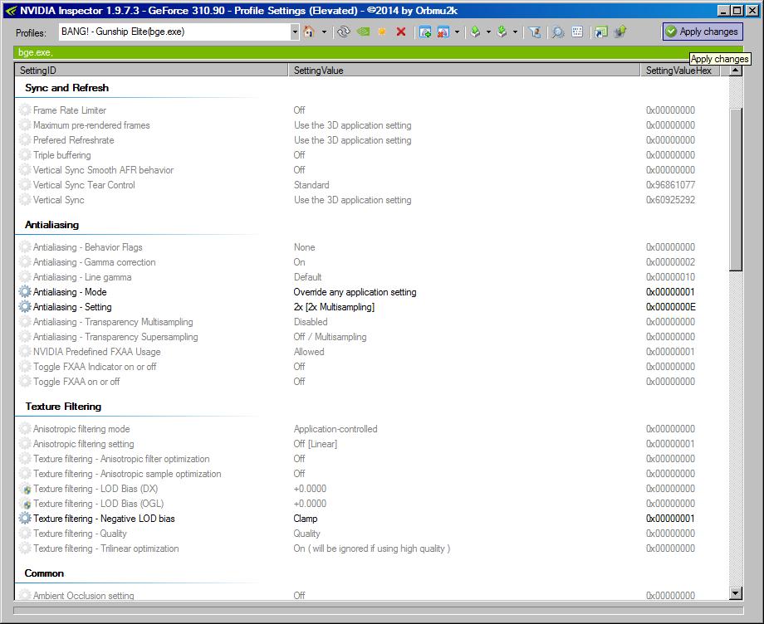Image resolution: width=764 pixels, height=624 pixels.
Task: Select the 'Vertical Sync Smooth AFR behavior' label
Action: click(103, 170)
